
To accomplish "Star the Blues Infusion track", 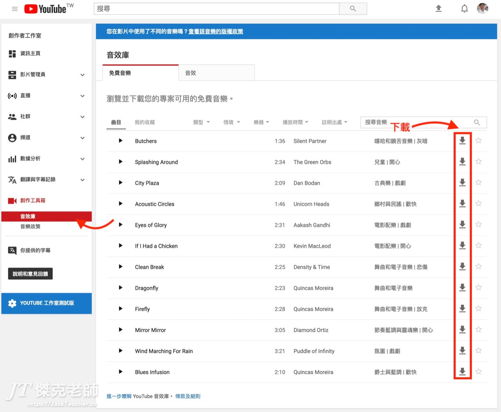I will click(x=478, y=372).
